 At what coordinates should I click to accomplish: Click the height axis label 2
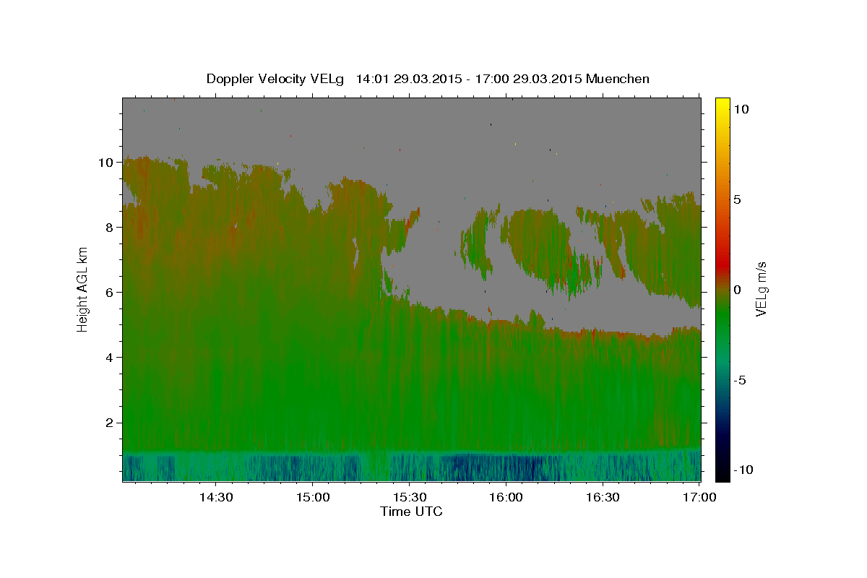point(111,422)
